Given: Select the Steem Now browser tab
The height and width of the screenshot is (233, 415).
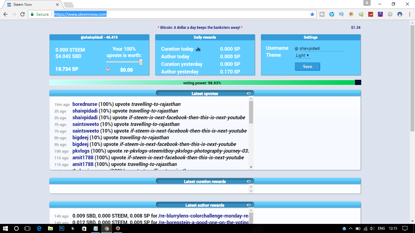Looking at the screenshot, I should tap(33, 5).
